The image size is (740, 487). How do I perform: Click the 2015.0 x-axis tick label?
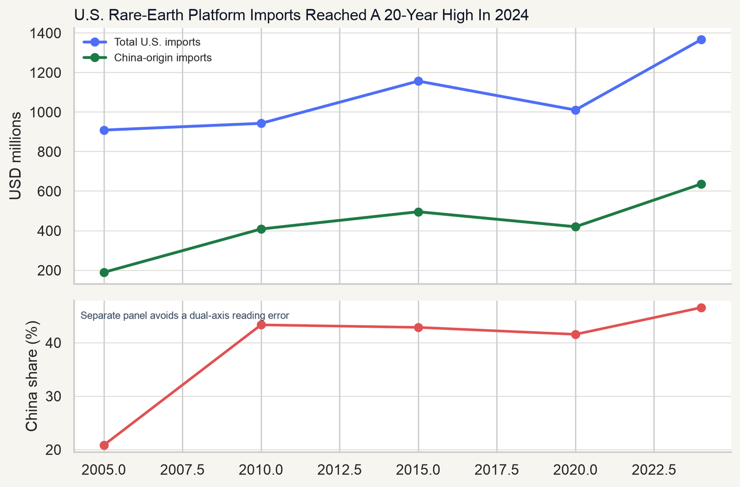(419, 470)
